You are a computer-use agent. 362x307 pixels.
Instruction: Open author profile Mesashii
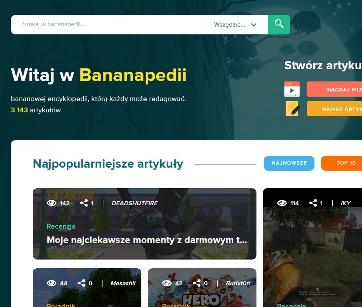pos(123,283)
